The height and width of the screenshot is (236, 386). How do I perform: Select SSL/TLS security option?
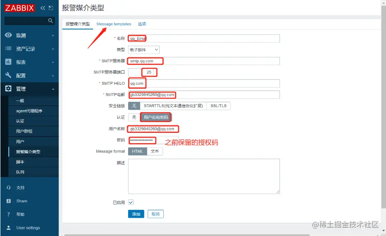[x=218, y=106]
